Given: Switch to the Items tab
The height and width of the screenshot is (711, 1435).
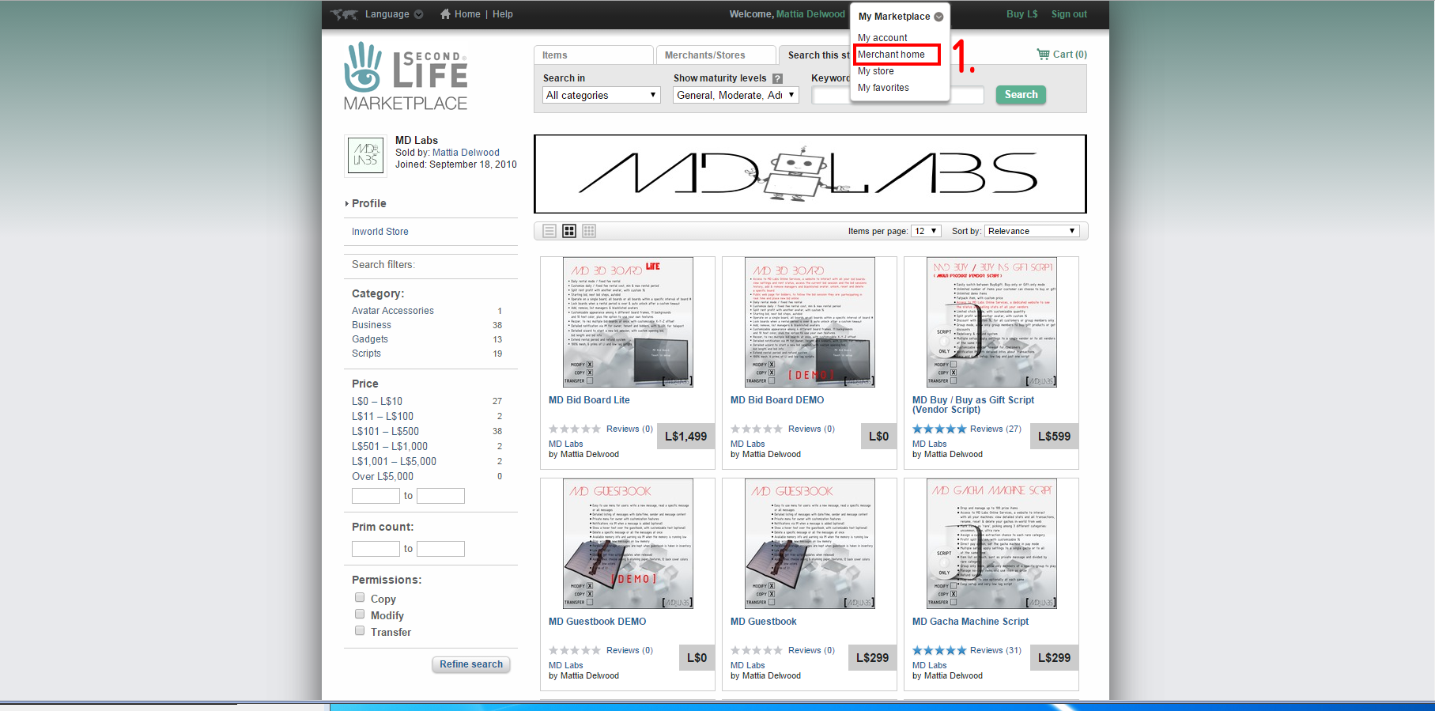Looking at the screenshot, I should pyautogui.click(x=594, y=55).
